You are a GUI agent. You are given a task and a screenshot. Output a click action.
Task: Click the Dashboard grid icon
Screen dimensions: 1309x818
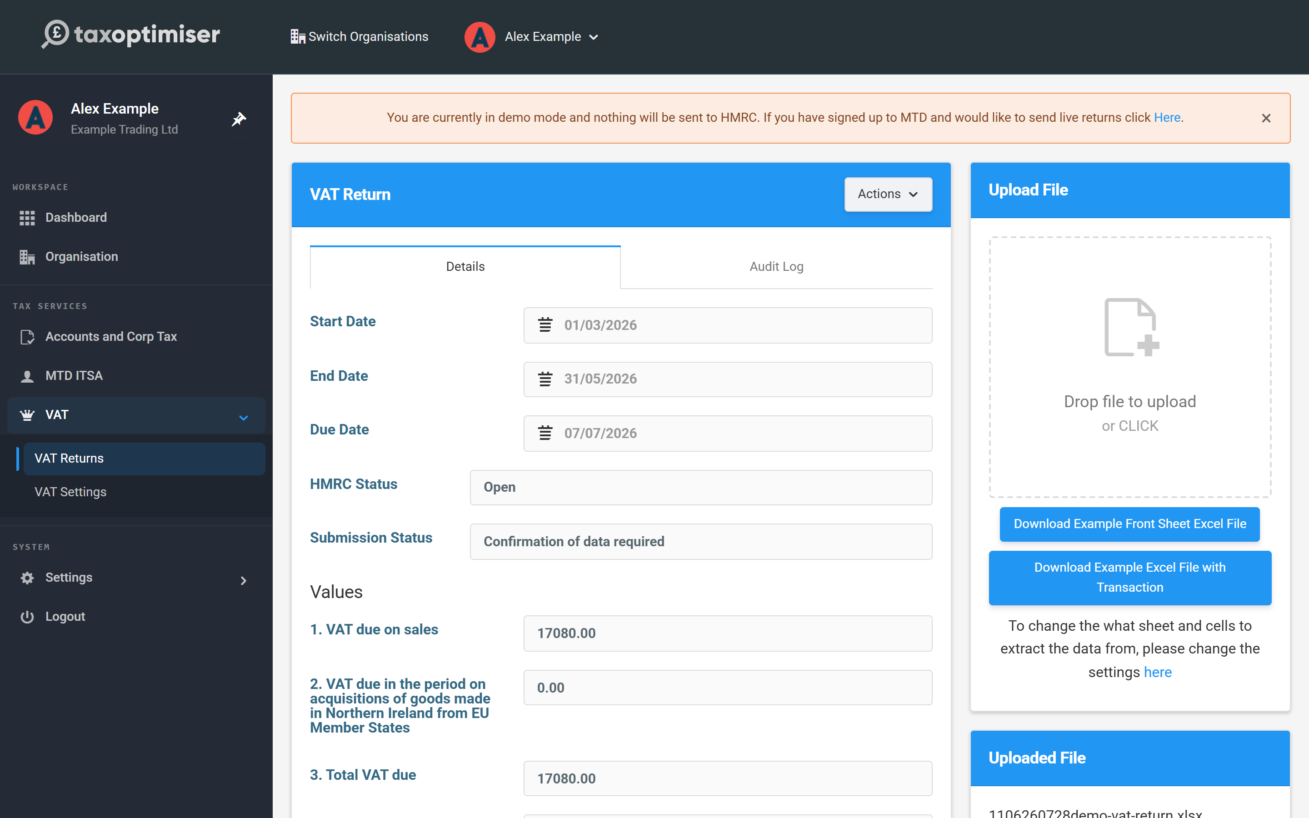[27, 218]
